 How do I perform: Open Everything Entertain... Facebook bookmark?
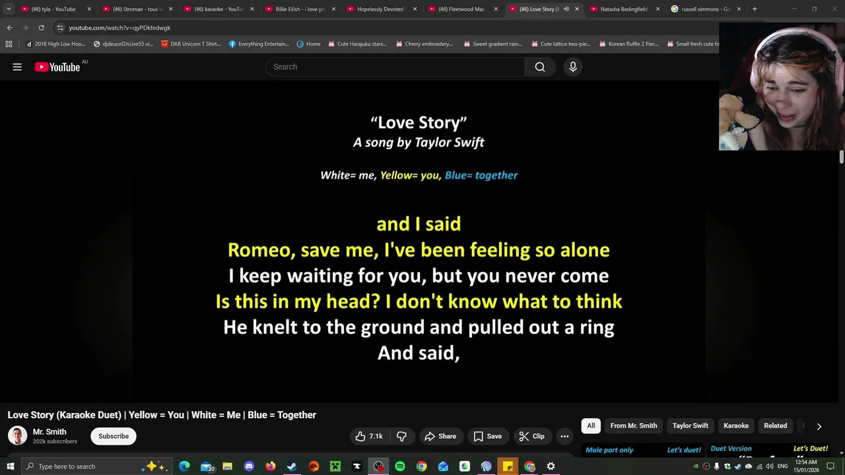[x=259, y=44]
